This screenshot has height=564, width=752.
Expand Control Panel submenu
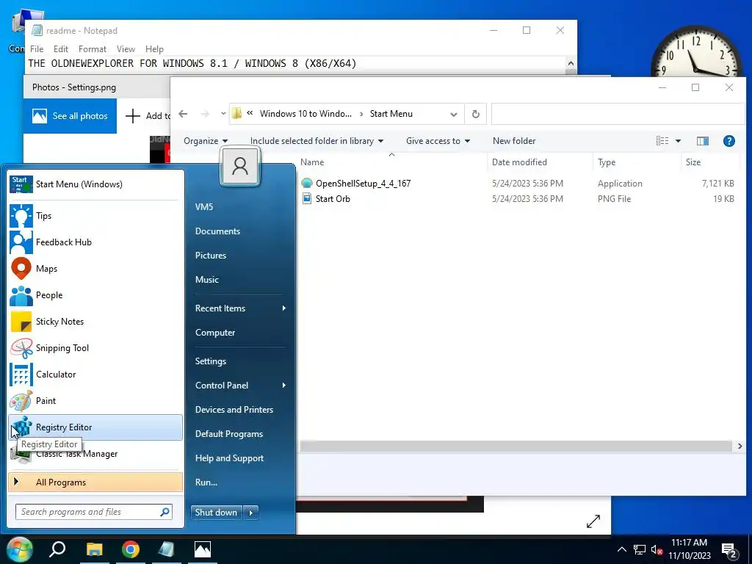coord(240,386)
